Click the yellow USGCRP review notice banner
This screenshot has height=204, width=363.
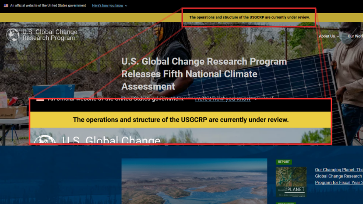tap(249, 17)
